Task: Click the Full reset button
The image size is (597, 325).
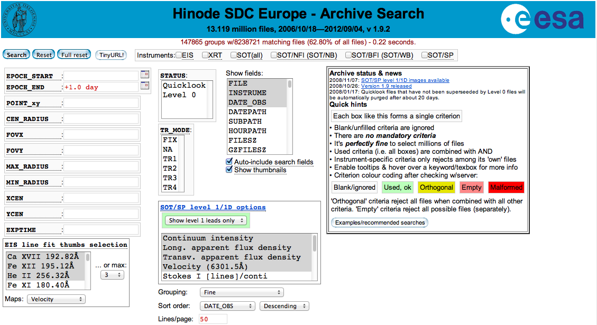Action: (x=74, y=54)
